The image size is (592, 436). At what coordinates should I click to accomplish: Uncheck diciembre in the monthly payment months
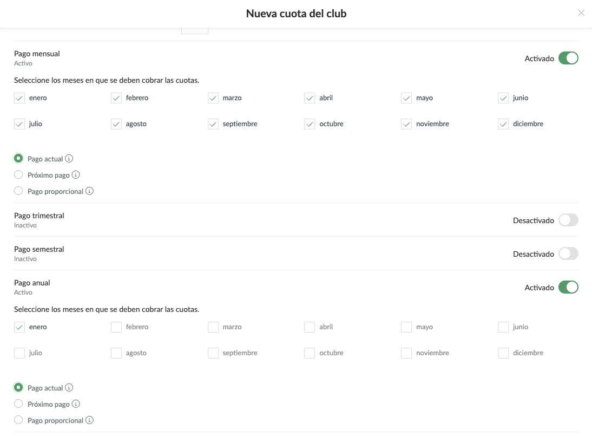tap(503, 124)
